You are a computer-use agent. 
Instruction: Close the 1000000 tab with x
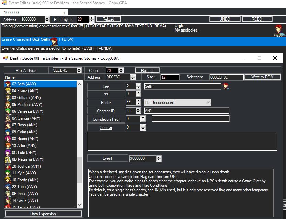tap(65, 13)
